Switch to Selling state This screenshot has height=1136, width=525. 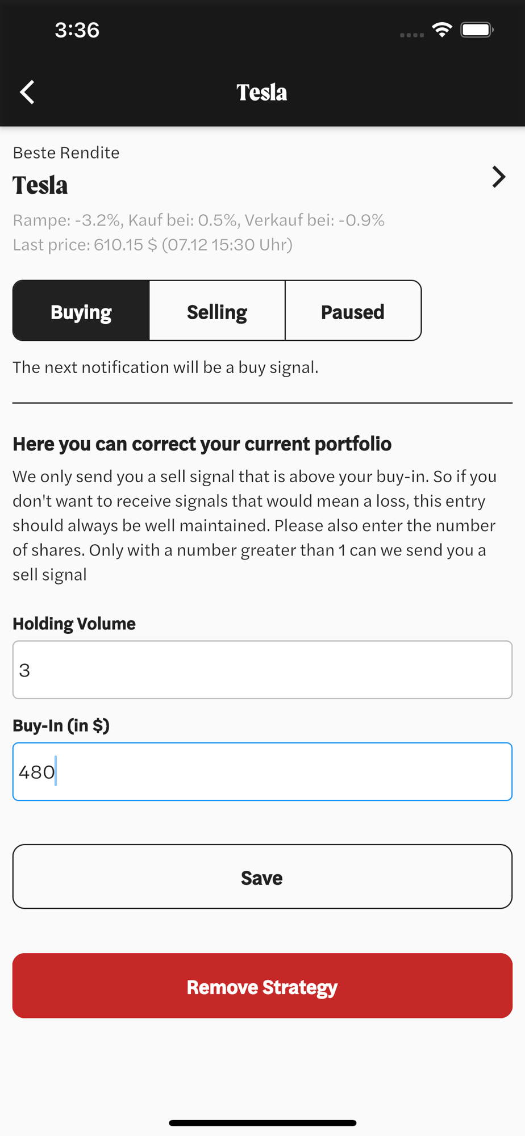217,311
